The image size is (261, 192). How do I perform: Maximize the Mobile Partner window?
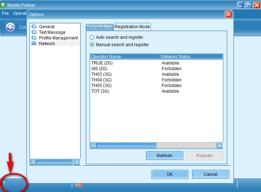[249, 5]
